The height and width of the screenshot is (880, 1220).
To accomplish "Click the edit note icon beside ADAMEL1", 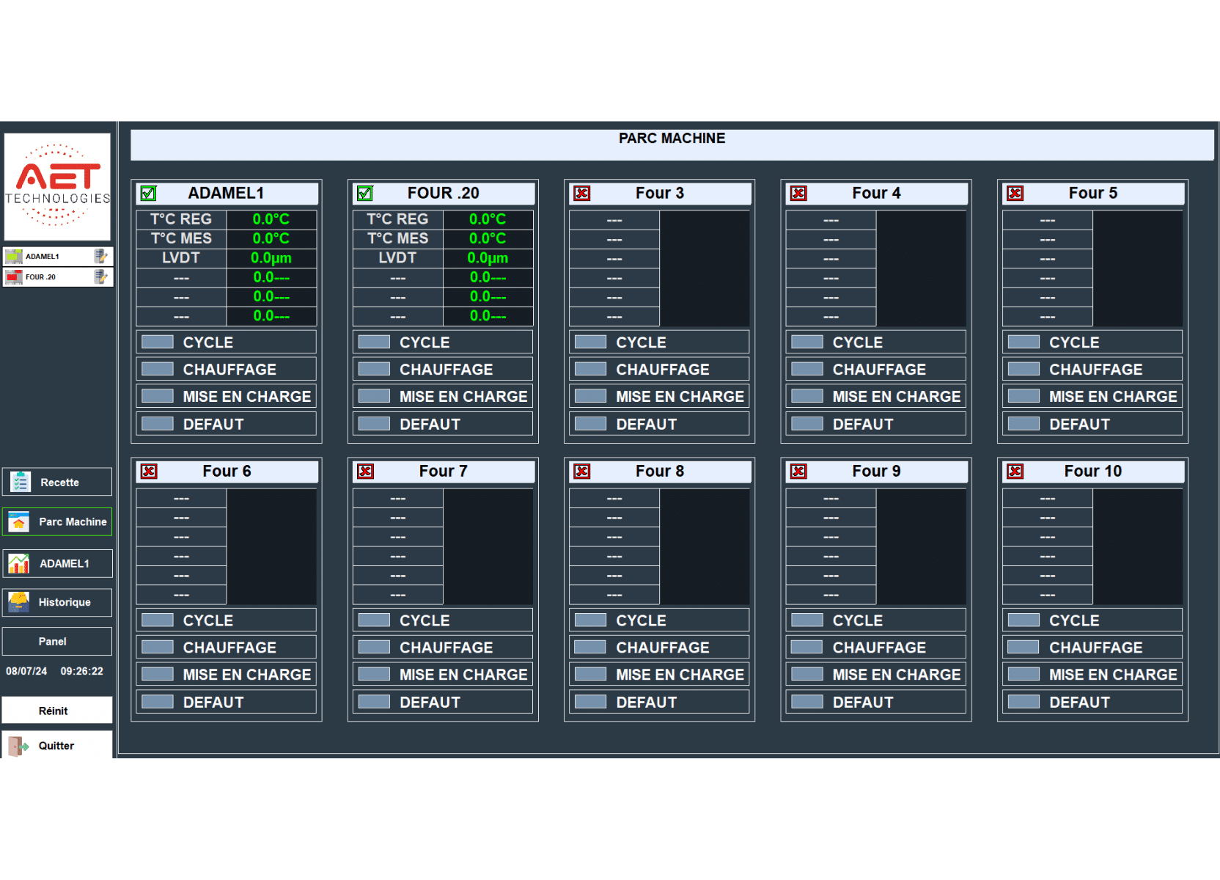I will [x=100, y=256].
